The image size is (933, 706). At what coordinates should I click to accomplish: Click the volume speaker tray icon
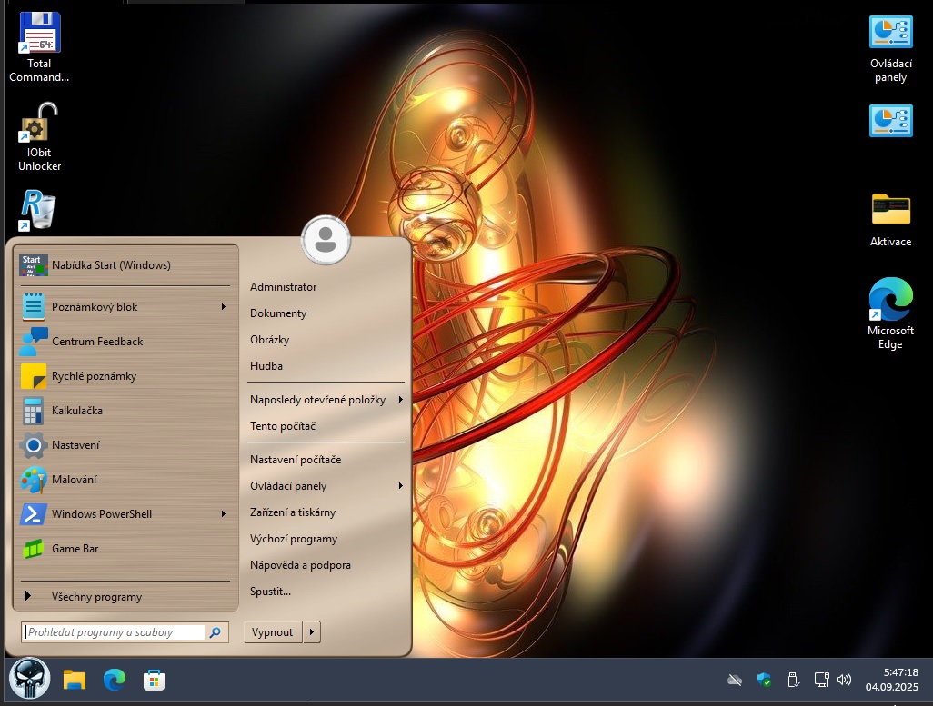click(x=843, y=680)
